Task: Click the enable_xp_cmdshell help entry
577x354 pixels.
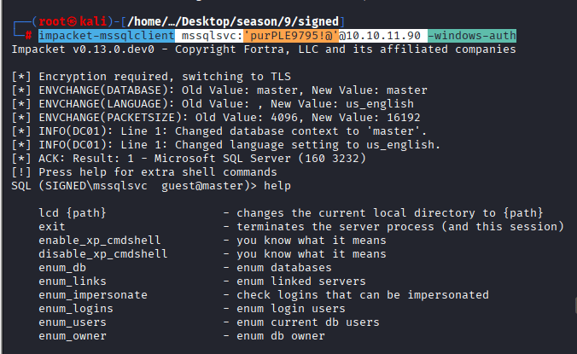Action: 100,241
